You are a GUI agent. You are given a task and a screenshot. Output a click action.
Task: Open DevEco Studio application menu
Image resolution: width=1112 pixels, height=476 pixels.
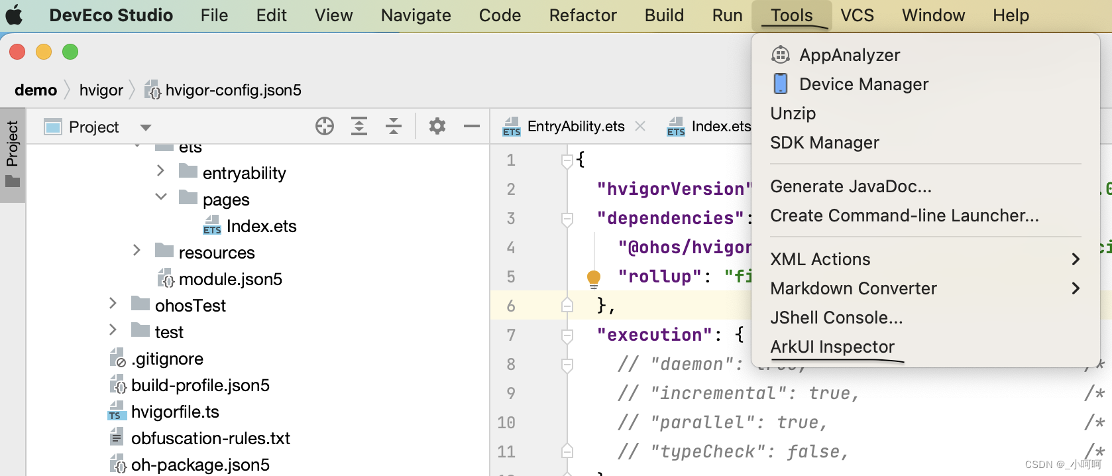(111, 15)
